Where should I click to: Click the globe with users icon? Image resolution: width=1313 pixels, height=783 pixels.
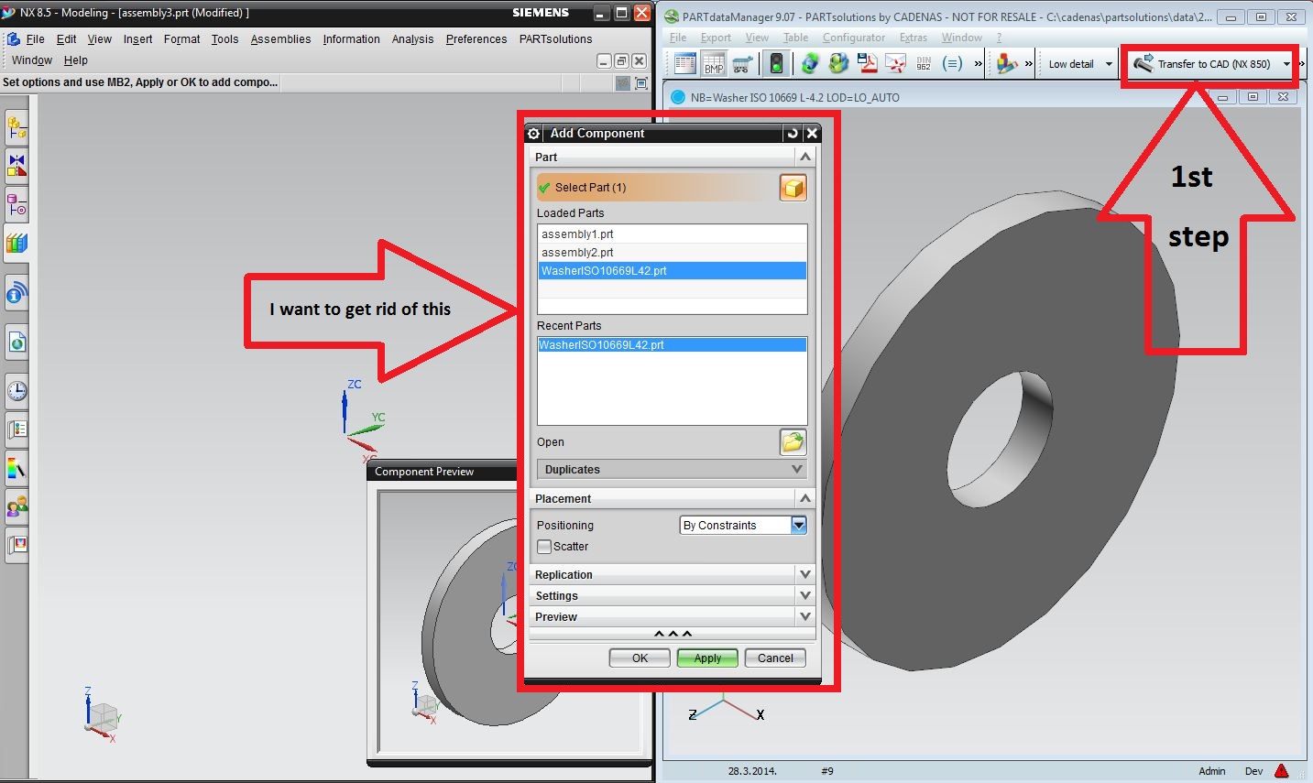point(838,64)
